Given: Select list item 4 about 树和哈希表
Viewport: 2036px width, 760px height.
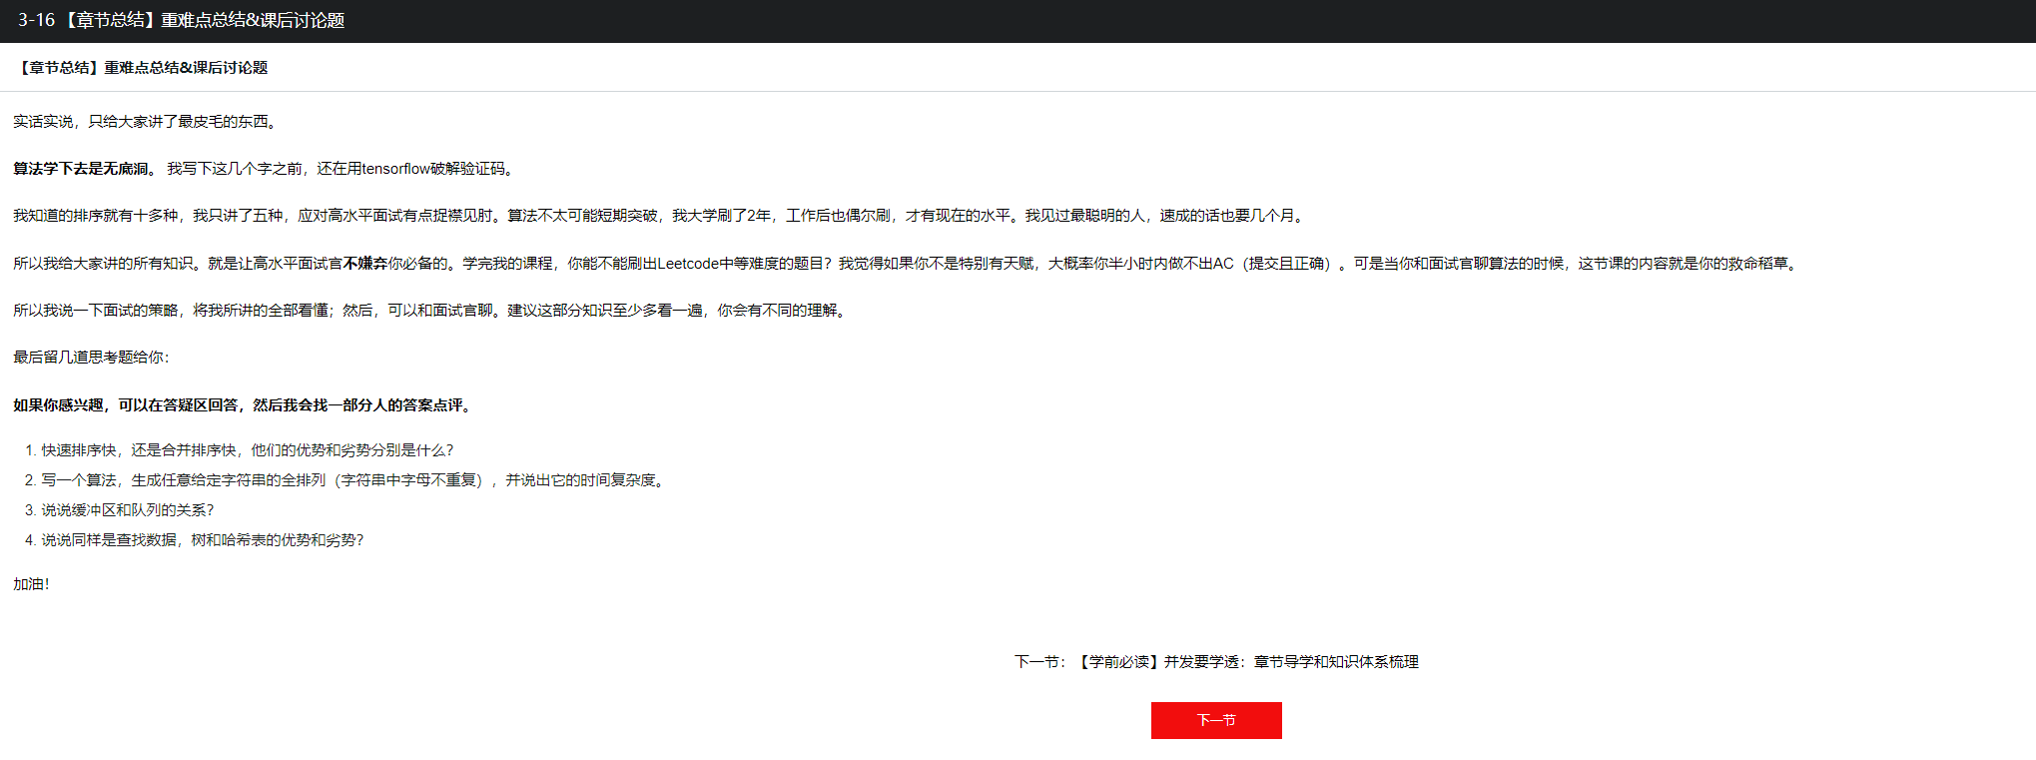Looking at the screenshot, I should click(202, 540).
